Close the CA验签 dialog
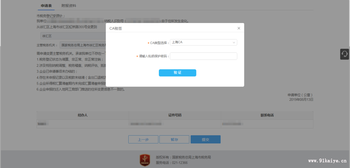 239,28
